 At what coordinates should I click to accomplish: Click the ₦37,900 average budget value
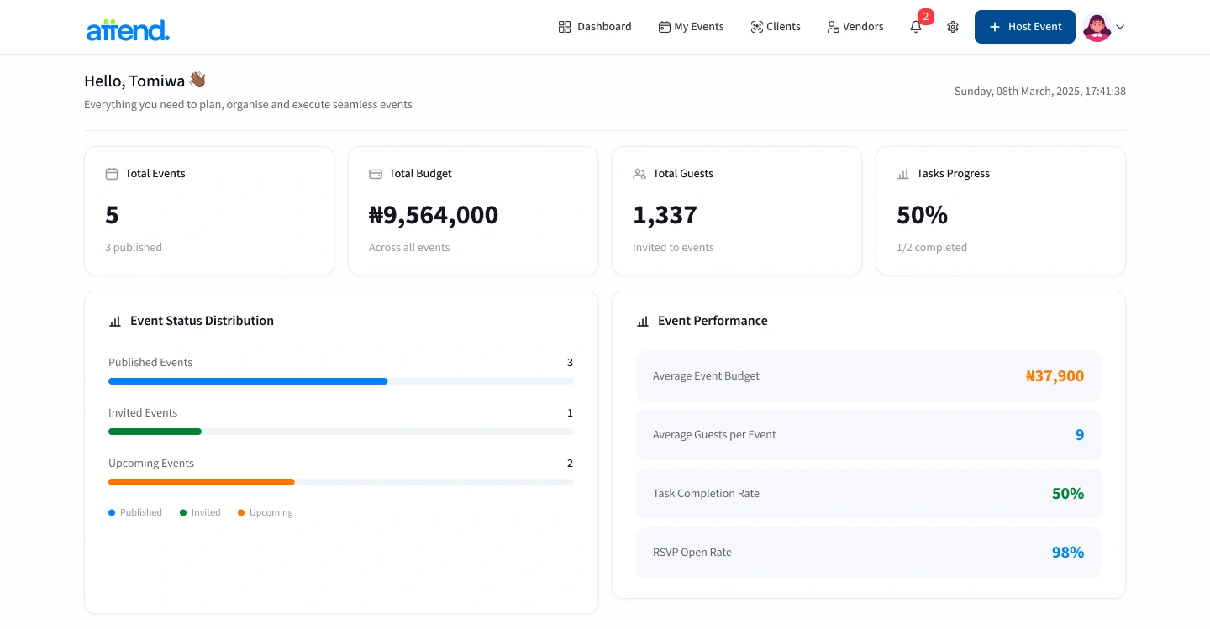pyautogui.click(x=1055, y=376)
